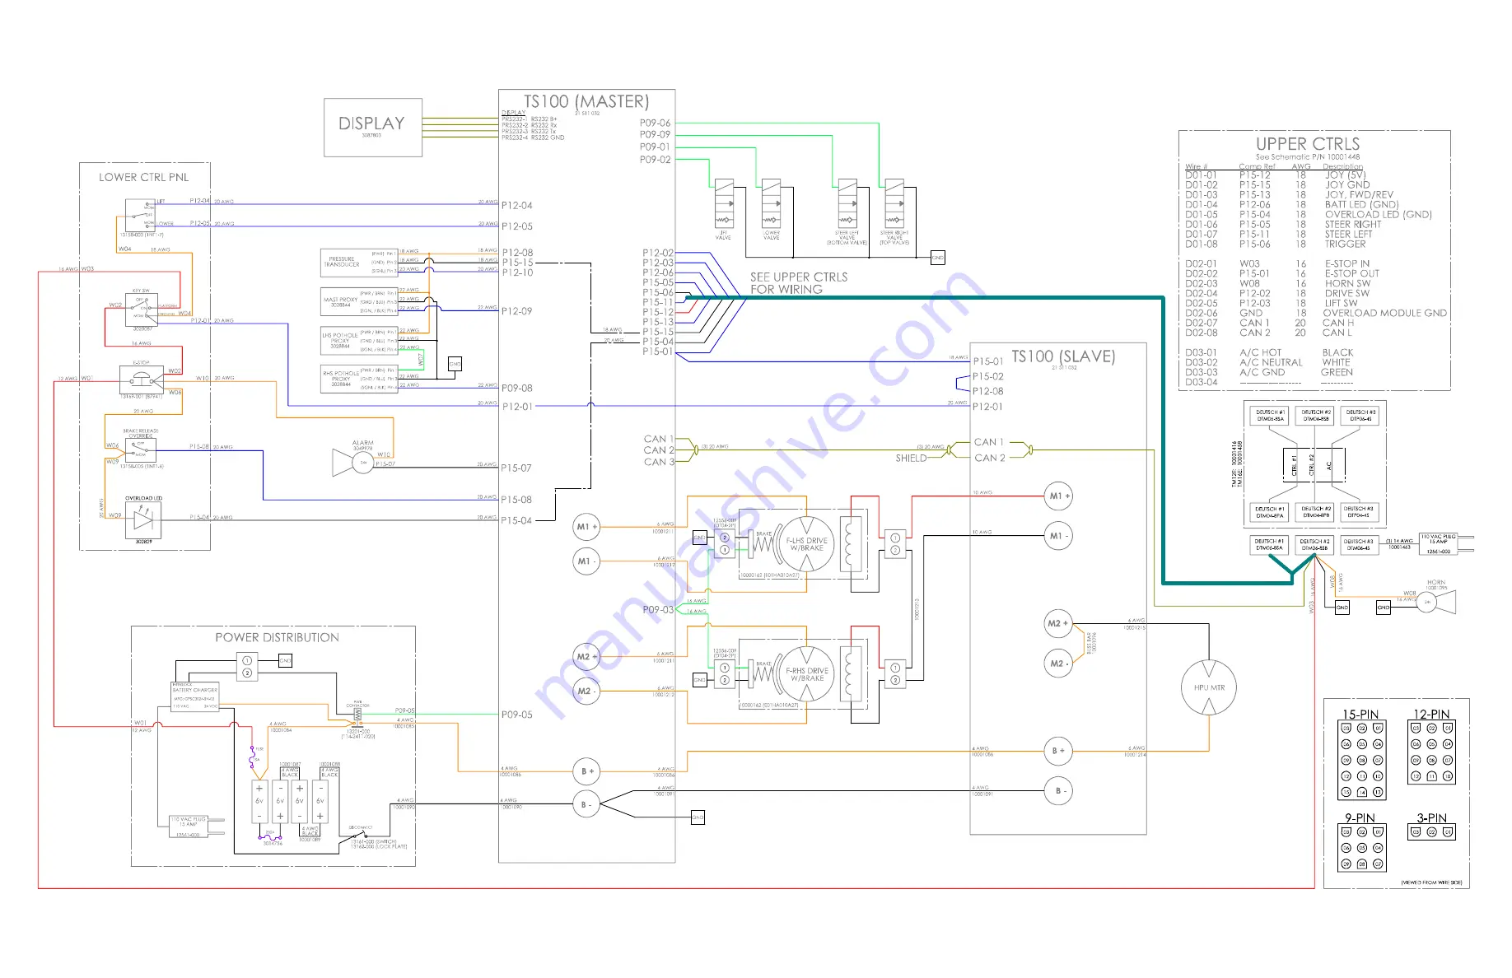Click the B + terminal on TS100 MASTER
This screenshot has height=978, width=1512.
pyautogui.click(x=586, y=771)
